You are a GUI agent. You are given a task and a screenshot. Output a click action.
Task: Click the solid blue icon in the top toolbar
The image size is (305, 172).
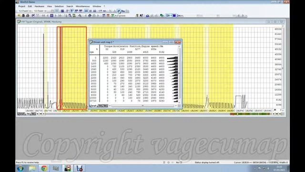point(62,11)
